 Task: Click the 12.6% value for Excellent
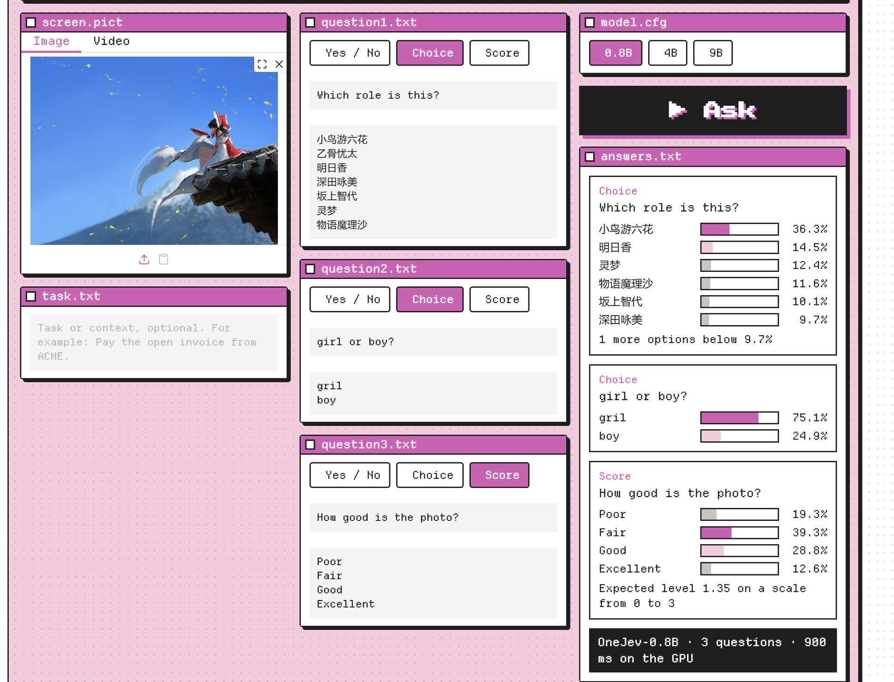click(x=810, y=569)
